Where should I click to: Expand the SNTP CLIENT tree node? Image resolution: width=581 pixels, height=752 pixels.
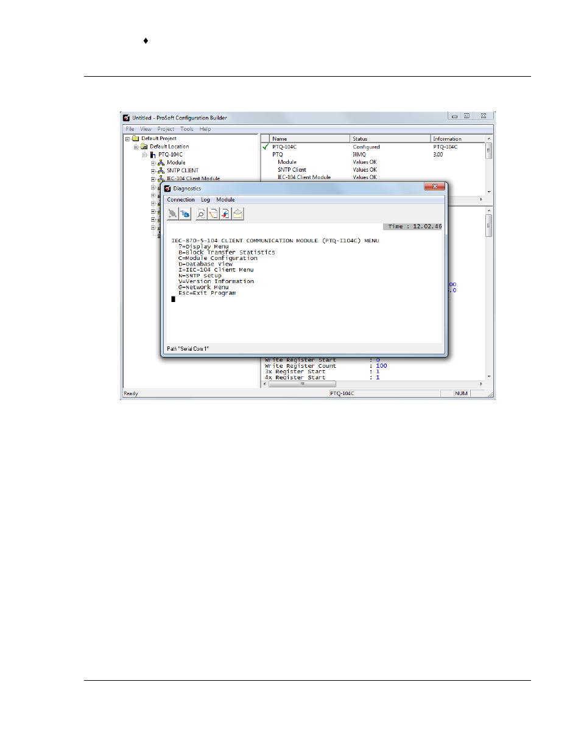153,171
